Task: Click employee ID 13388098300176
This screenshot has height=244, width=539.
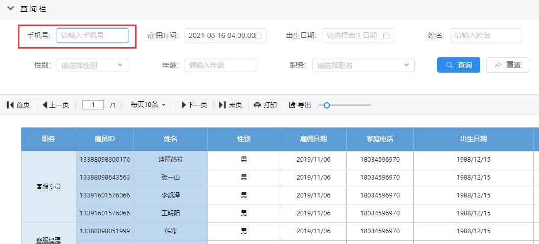Action: pos(105,160)
